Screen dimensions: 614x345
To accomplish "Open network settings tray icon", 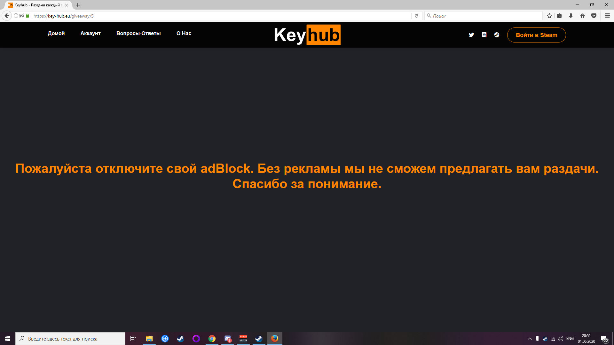I will (553, 339).
